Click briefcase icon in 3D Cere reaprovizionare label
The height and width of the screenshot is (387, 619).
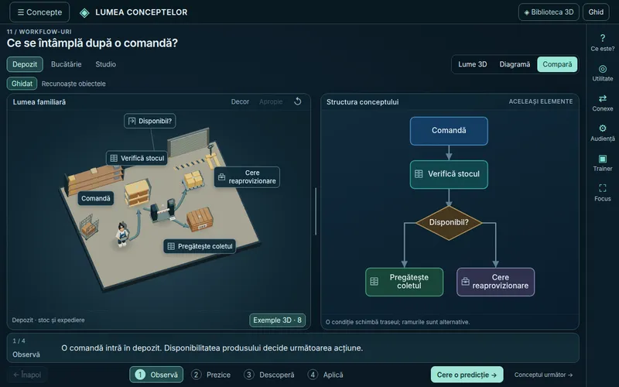pos(221,177)
